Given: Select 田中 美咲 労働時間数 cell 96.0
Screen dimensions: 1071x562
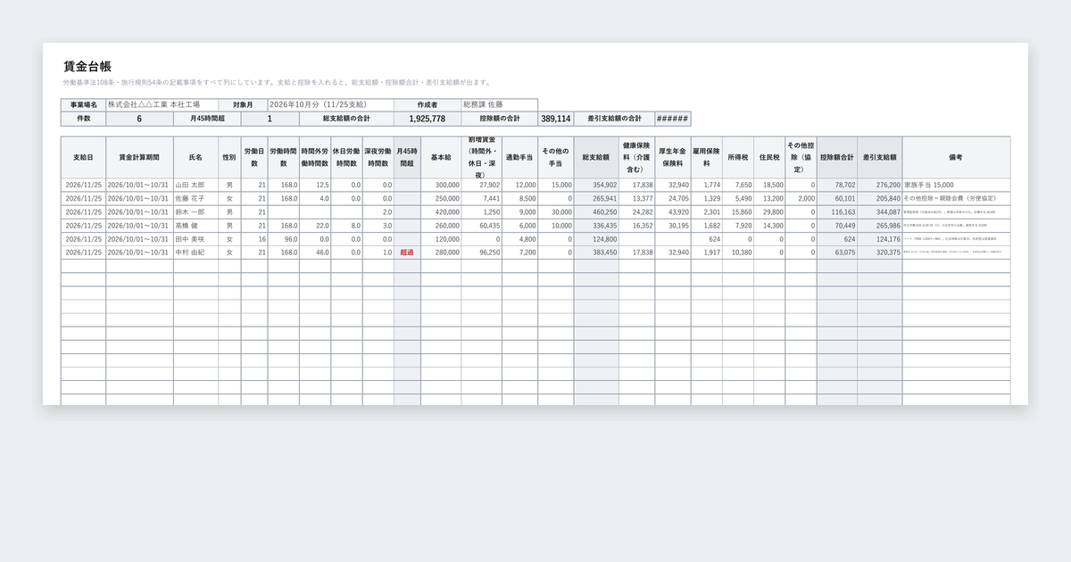Looking at the screenshot, I should click(x=283, y=239).
